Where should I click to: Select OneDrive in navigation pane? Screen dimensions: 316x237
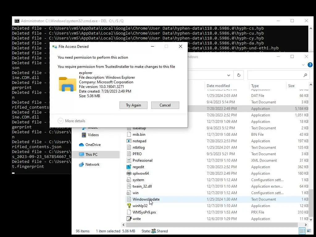pyautogui.click(x=93, y=145)
